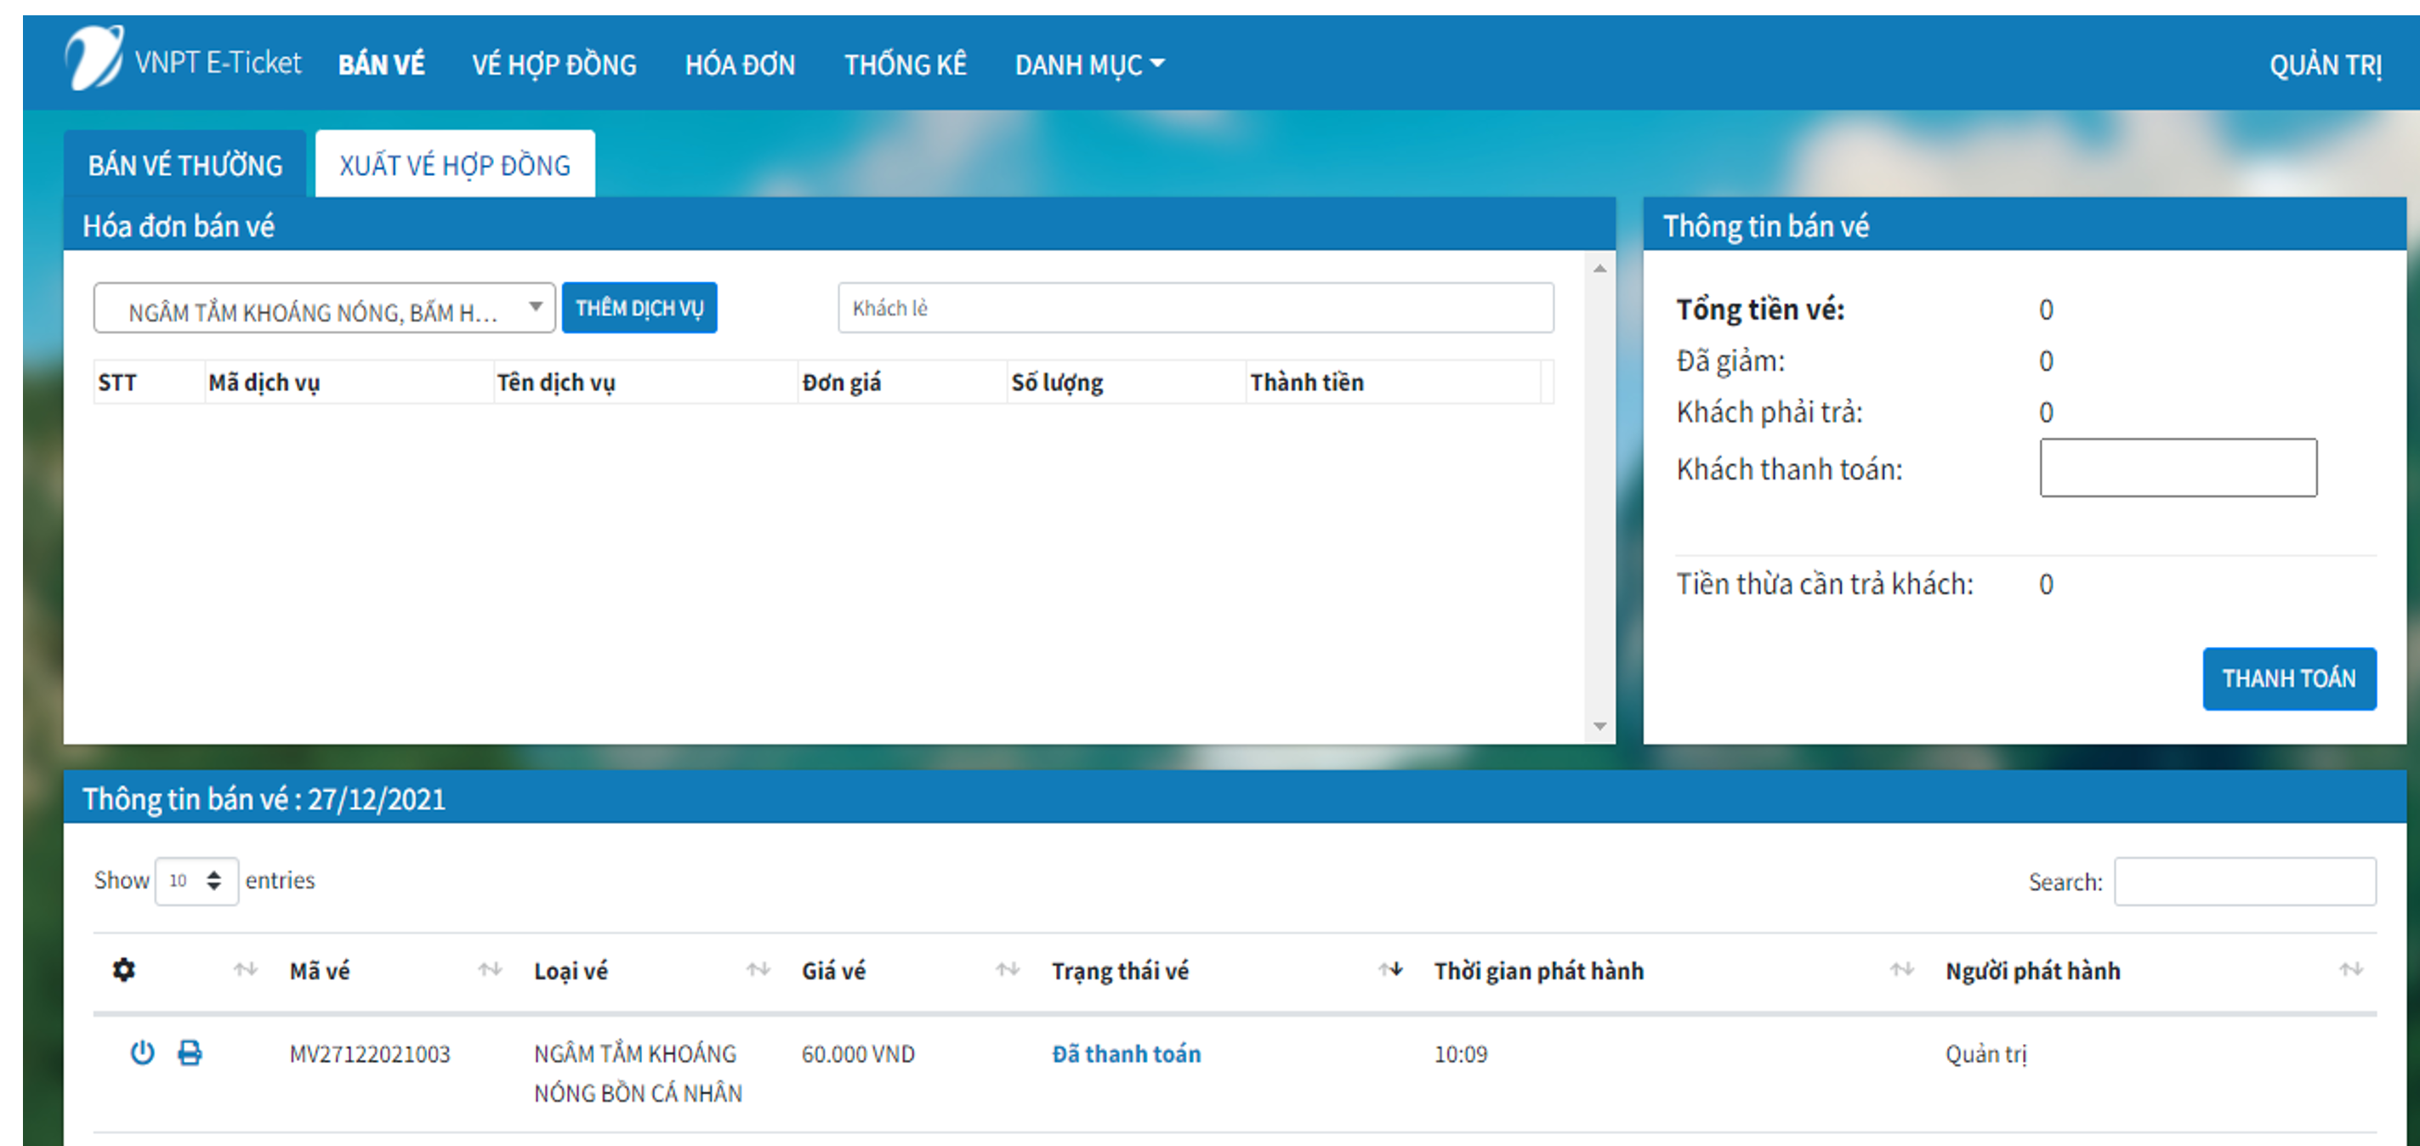Switch to the XUẤT VÉ HỢP ĐỒNG tab
Viewport: 2420px width, 1146px height.
[x=455, y=163]
